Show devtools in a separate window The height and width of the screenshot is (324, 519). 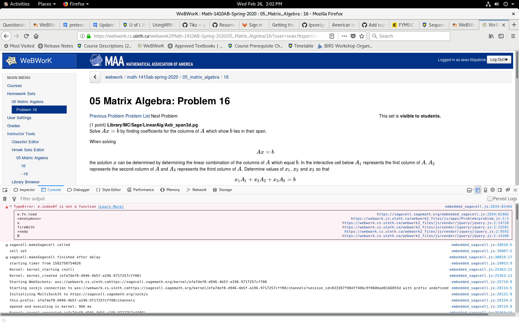click(x=508, y=190)
